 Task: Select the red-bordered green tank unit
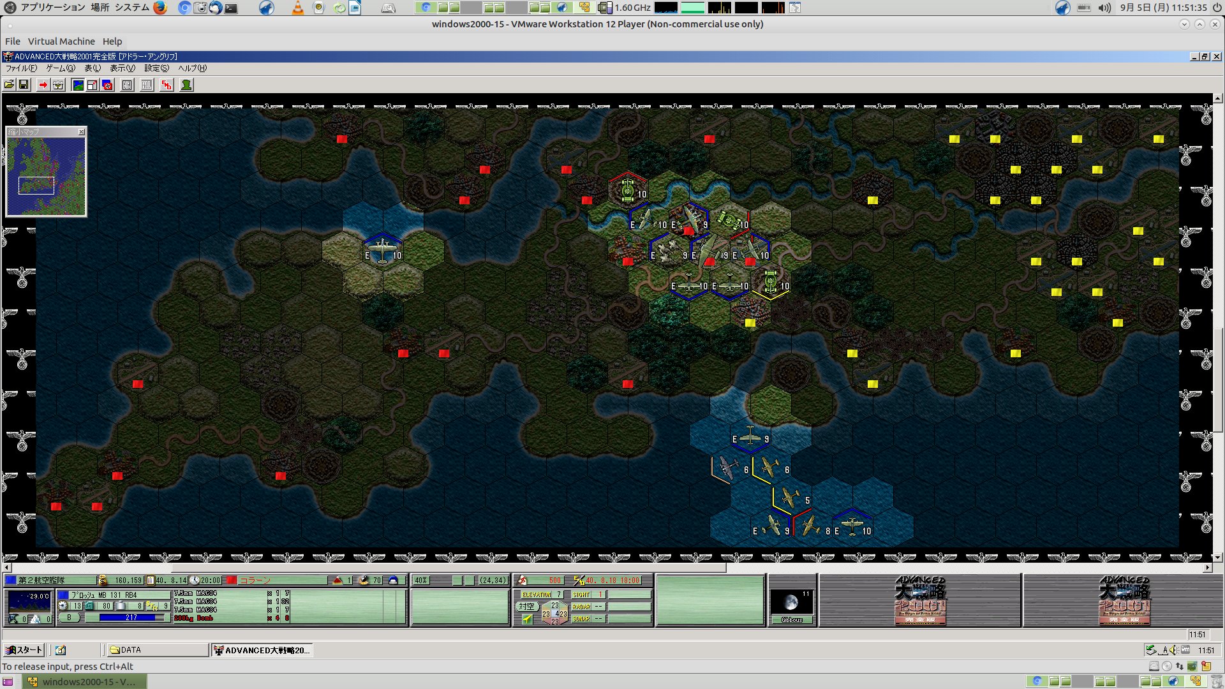(628, 189)
